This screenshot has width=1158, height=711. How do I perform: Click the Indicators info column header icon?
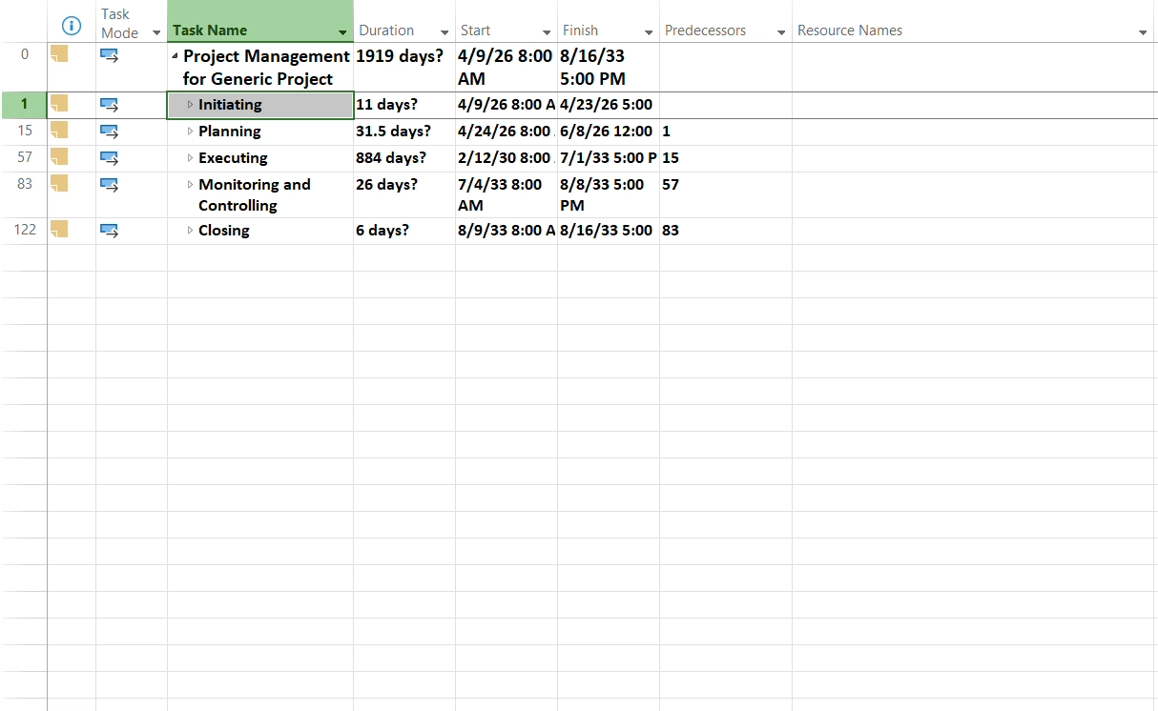[x=71, y=27]
